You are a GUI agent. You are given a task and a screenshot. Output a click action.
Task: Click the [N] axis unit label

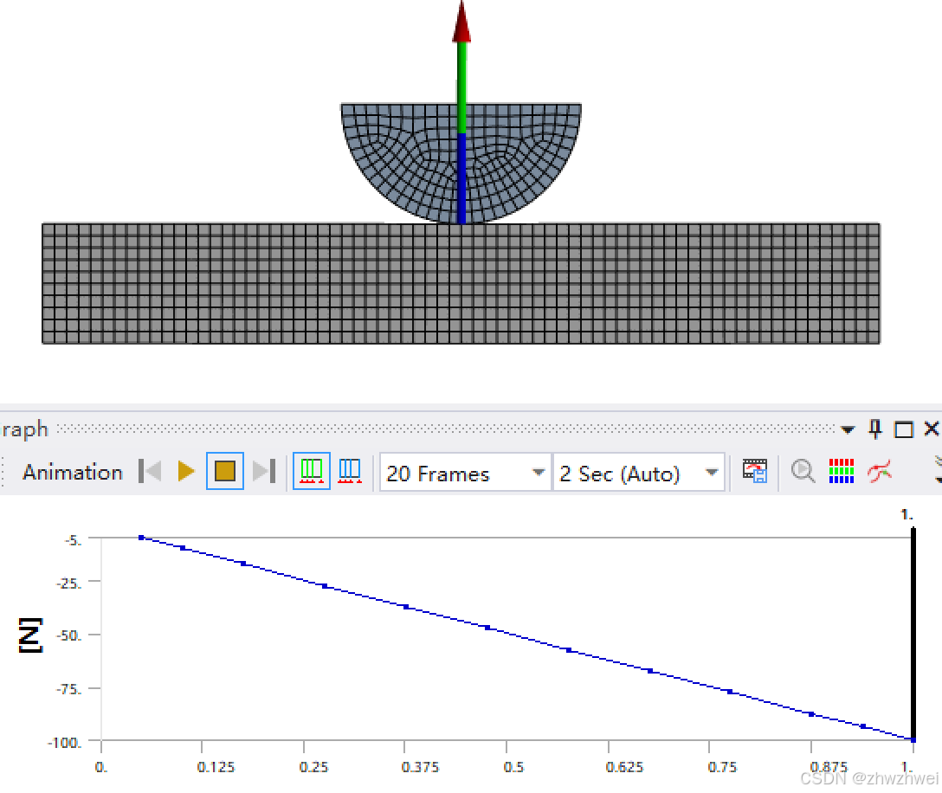click(x=30, y=635)
